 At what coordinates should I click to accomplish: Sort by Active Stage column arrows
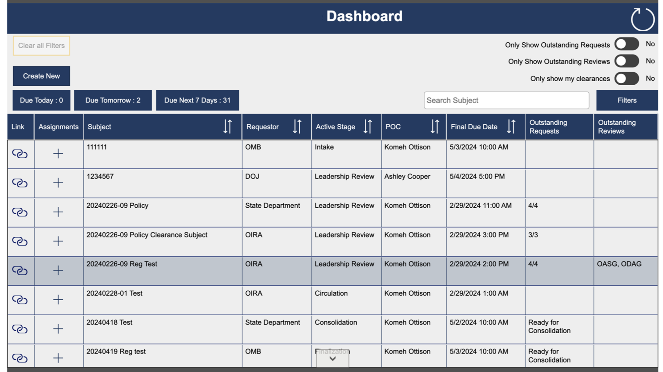click(368, 127)
